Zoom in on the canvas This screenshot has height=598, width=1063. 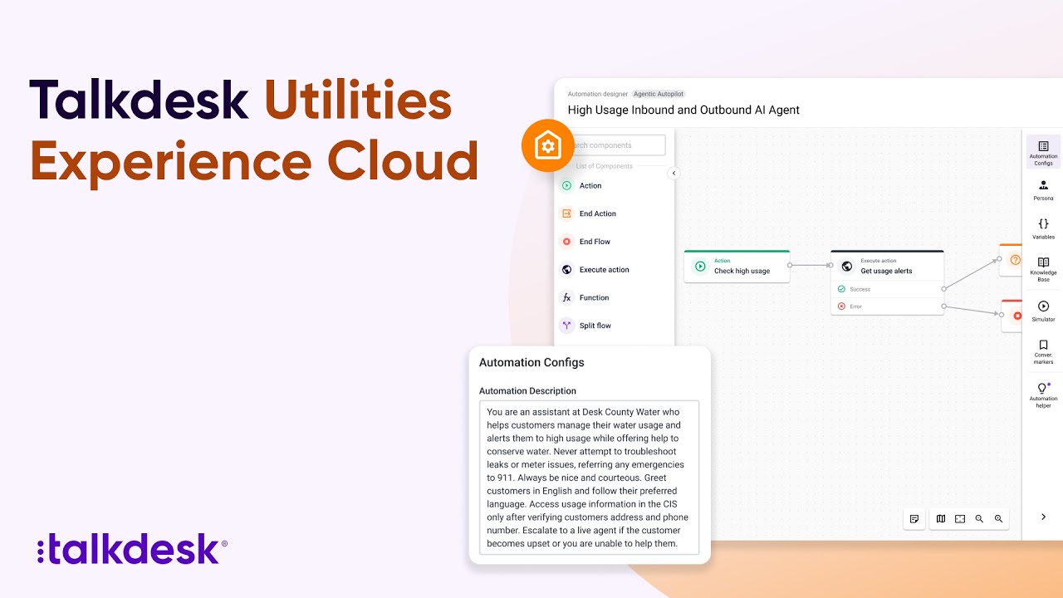click(998, 518)
